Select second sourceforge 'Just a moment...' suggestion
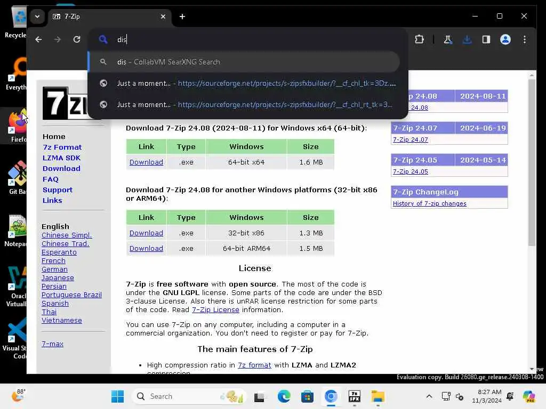Screen dimensions: 546x409 click(x=248, y=104)
